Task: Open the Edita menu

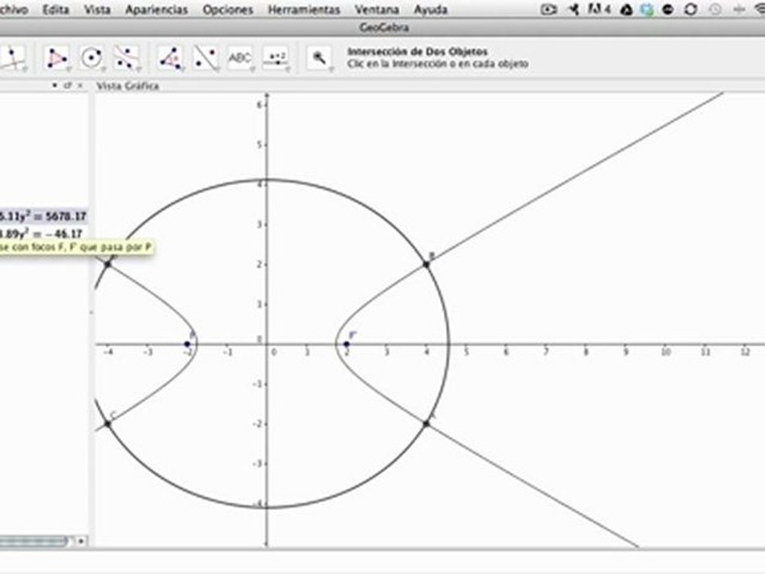Action: pyautogui.click(x=56, y=10)
